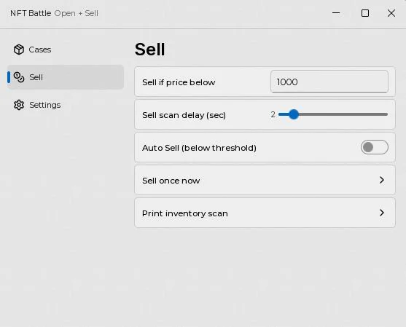Open the Cases navigation item
The image size is (406, 327).
[66, 50]
